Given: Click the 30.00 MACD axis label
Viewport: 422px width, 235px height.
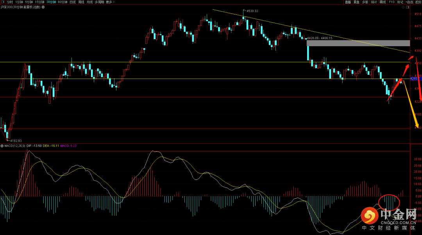Looking at the screenshot, I should point(417,159).
